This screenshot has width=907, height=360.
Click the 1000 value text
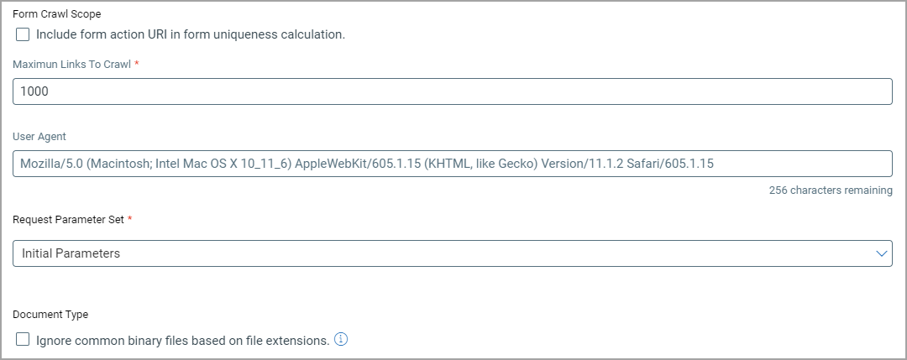(35, 91)
